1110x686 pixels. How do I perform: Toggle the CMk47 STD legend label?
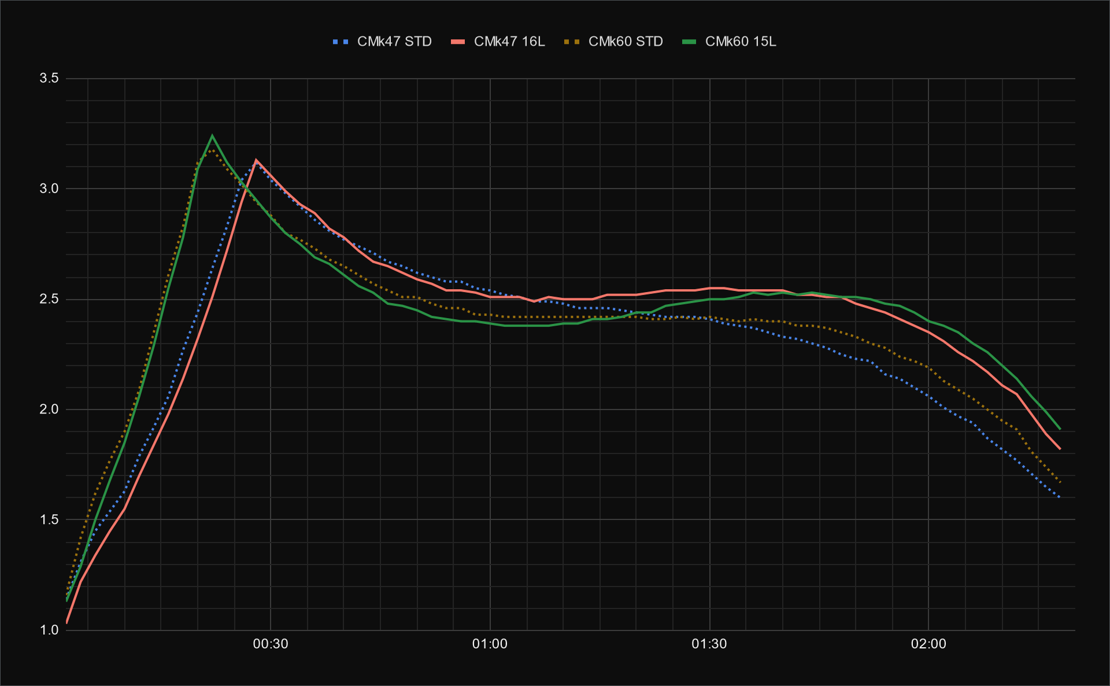(x=394, y=42)
